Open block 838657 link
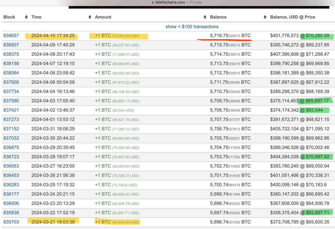Viewport: 335px width, 229px height. pyautogui.click(x=11, y=36)
